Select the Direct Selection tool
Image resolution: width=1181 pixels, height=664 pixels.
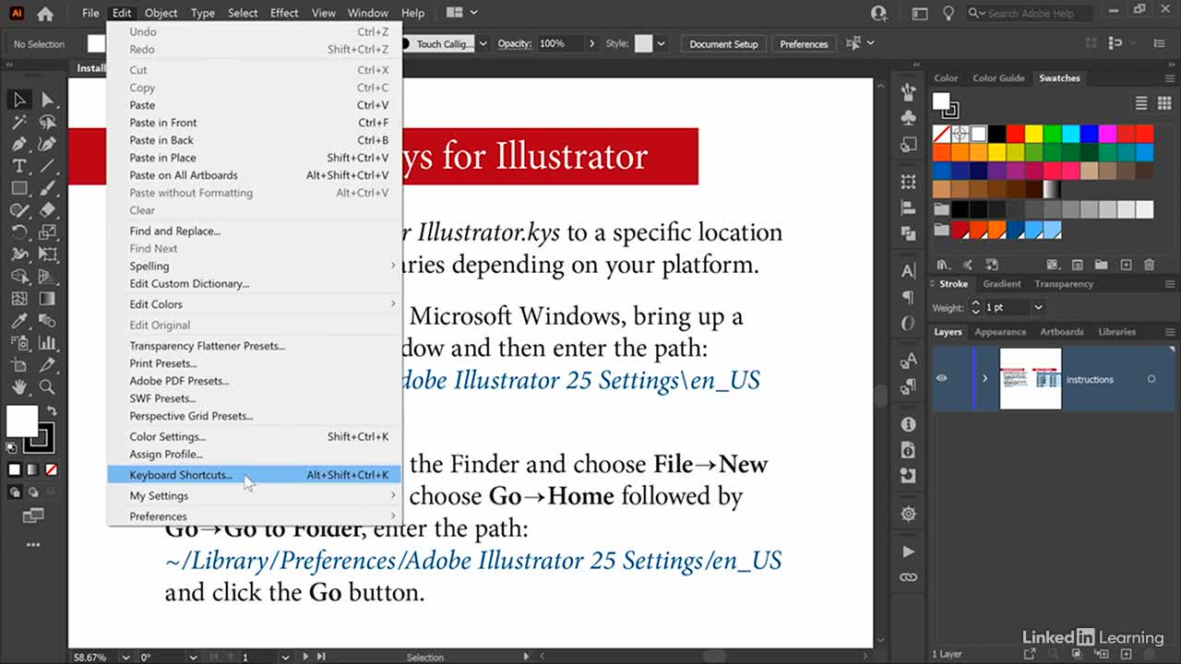[x=47, y=100]
